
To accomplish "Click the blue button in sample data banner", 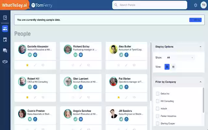I will [x=195, y=20].
